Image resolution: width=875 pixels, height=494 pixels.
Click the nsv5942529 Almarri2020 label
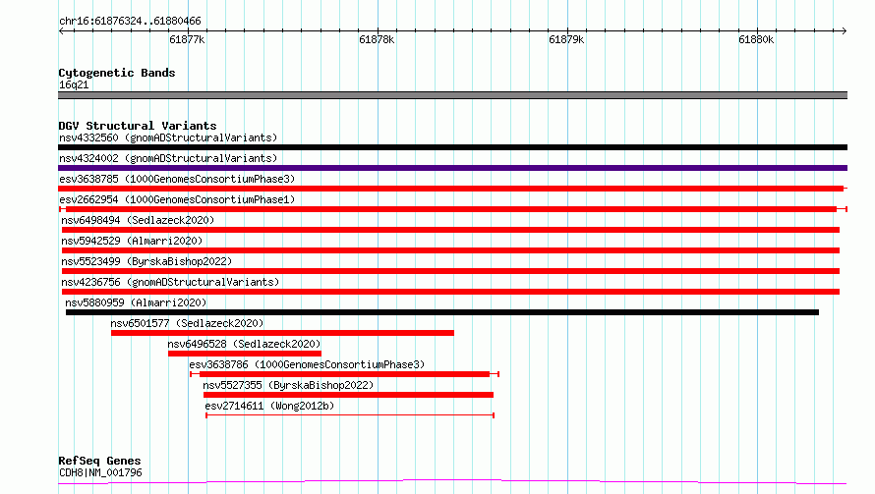pyautogui.click(x=132, y=241)
